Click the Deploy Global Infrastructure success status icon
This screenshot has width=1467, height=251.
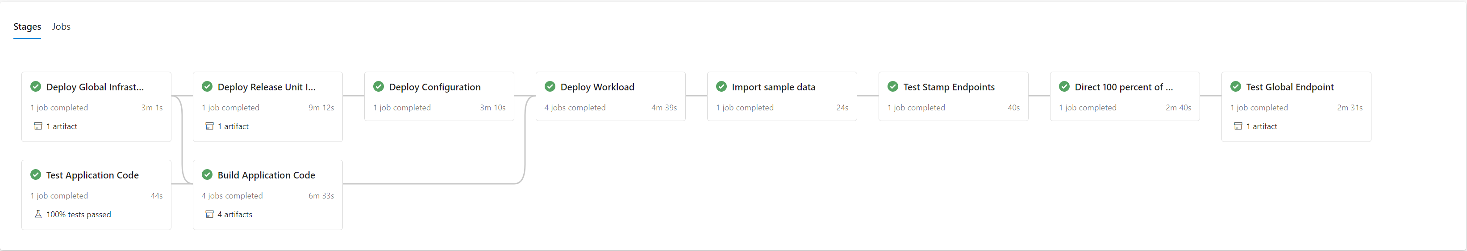click(x=36, y=86)
